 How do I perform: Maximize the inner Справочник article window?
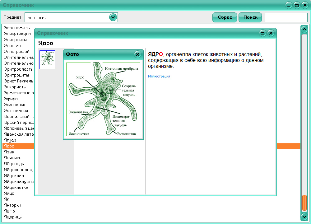262,33
